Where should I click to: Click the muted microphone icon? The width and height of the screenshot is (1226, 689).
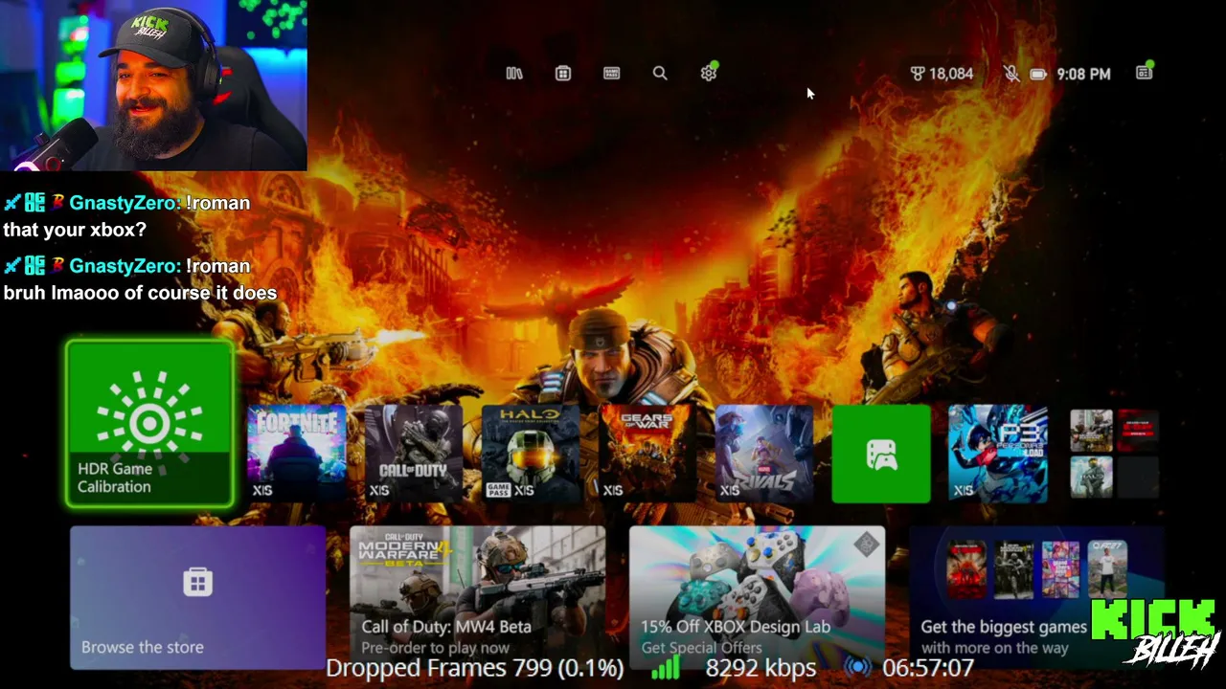point(1011,74)
